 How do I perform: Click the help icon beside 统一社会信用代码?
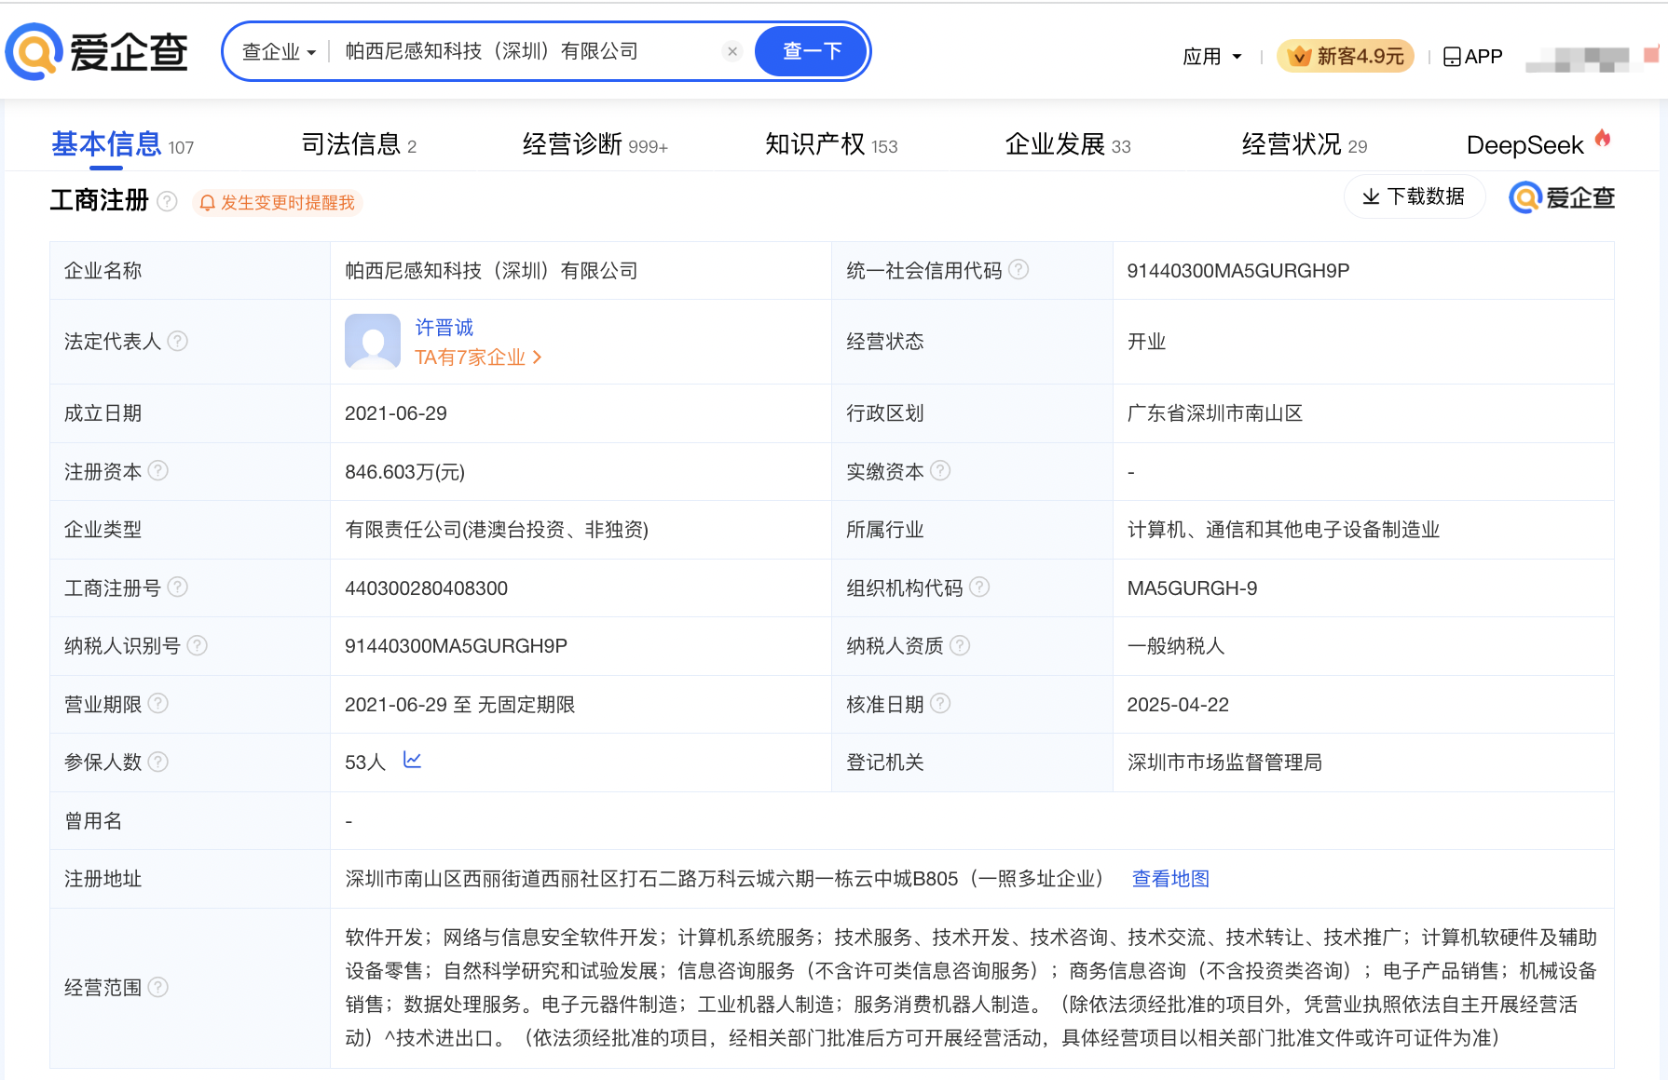(x=1020, y=270)
